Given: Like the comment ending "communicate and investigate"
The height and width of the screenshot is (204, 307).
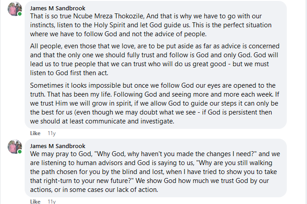Looking at the screenshot, I should pos(35,133).
